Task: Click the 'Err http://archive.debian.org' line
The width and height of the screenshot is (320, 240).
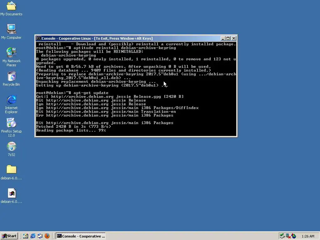Action: point(105,115)
